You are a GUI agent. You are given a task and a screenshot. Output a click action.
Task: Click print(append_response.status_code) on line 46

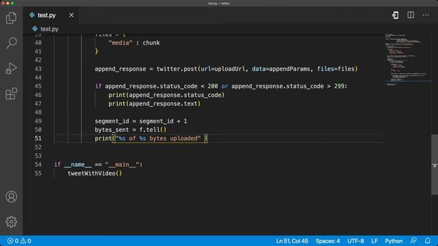(166, 95)
